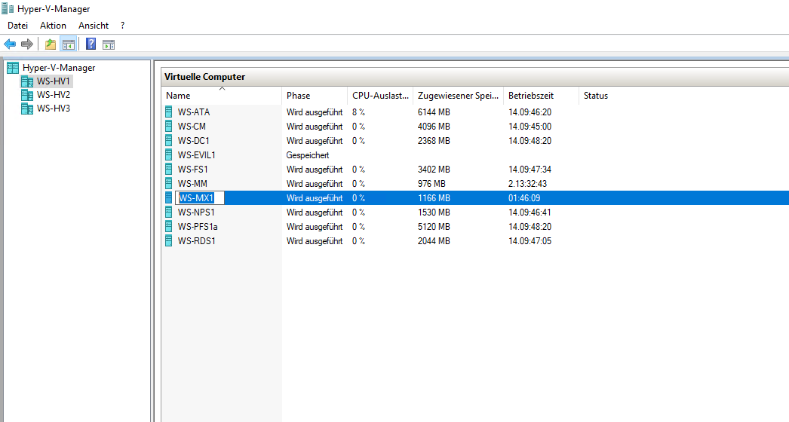Screen dimensions: 789x422
Task: Sort by the Status column header
Action: 596,96
